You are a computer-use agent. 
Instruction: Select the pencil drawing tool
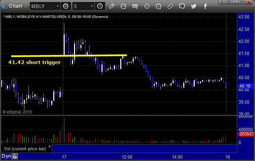[x=112, y=6]
